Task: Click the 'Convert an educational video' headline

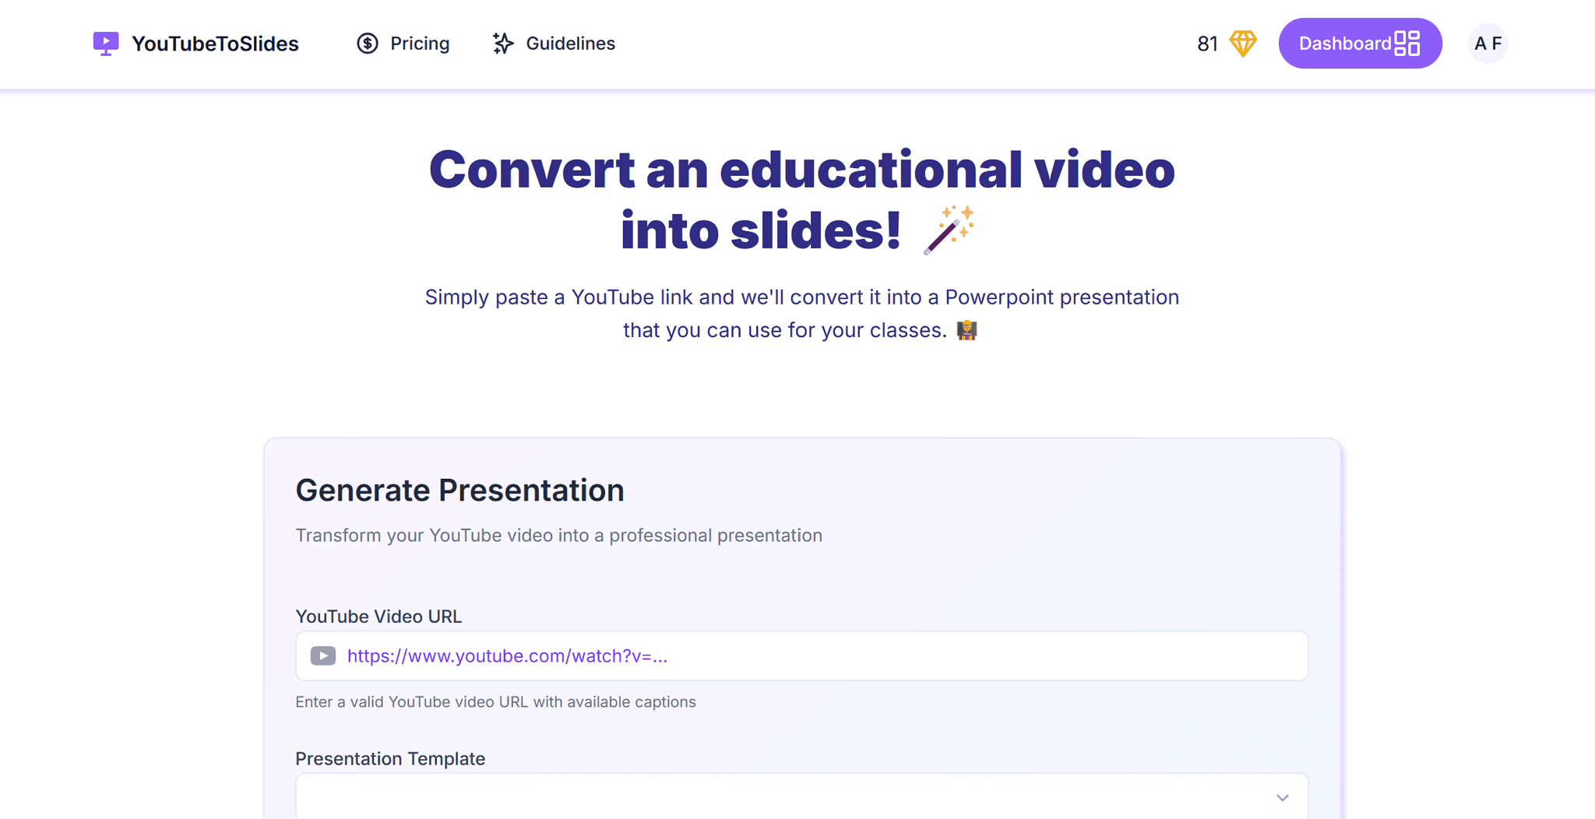Action: click(x=801, y=200)
